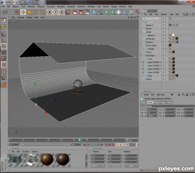The width and height of the screenshot is (195, 173).
Task: Toggle Z axis lock
Action: pos(62,12)
